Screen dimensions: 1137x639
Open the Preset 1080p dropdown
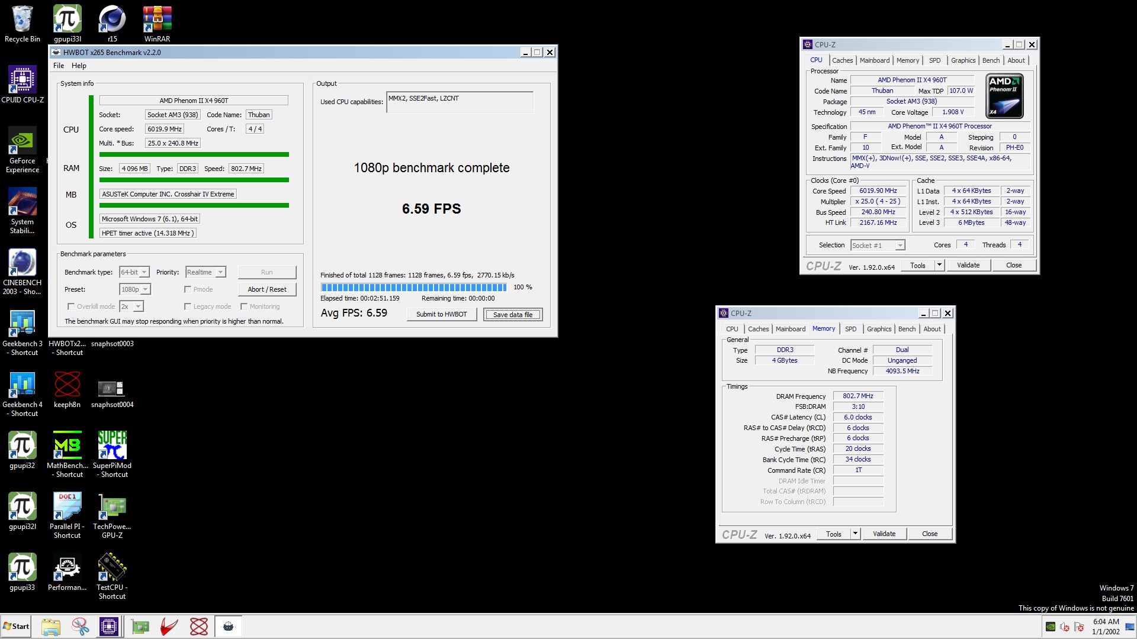tap(135, 289)
